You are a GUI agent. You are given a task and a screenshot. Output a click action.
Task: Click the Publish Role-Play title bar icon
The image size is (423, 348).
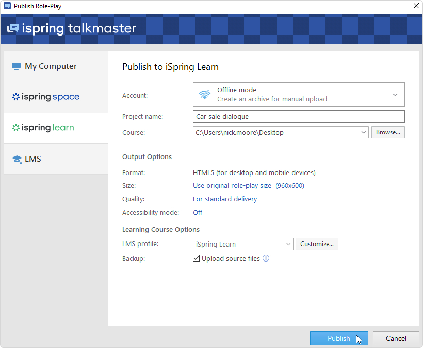pos(7,6)
